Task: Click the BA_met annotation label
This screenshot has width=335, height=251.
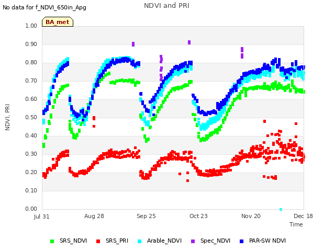Action: coord(58,22)
